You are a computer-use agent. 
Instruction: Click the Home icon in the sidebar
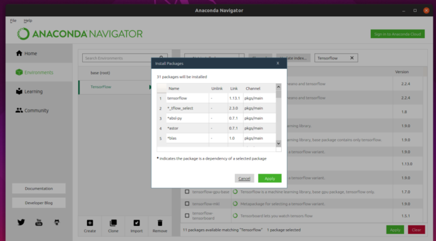19,53
